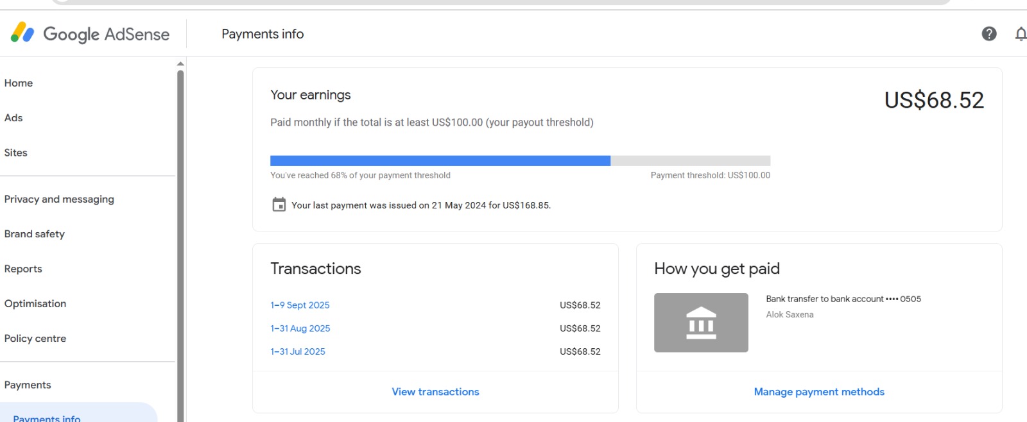This screenshot has width=1027, height=422.
Task: Open Brand safety section
Action: (x=35, y=234)
